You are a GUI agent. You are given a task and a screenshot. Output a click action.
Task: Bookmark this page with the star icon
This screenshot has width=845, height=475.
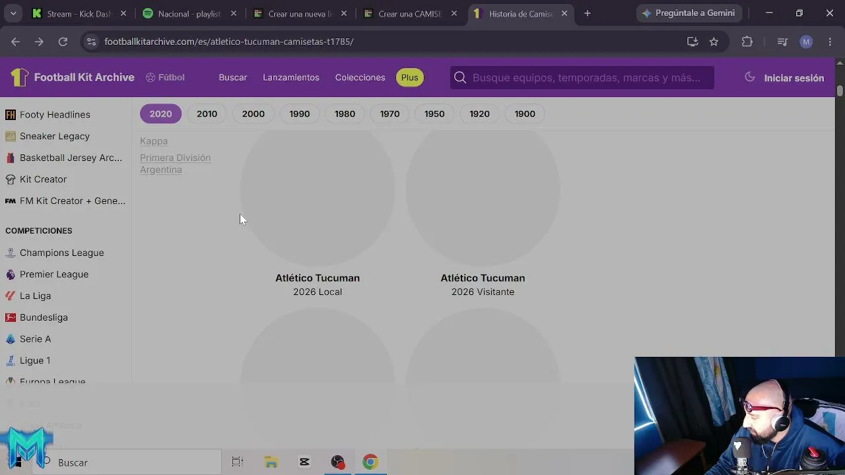click(x=714, y=42)
